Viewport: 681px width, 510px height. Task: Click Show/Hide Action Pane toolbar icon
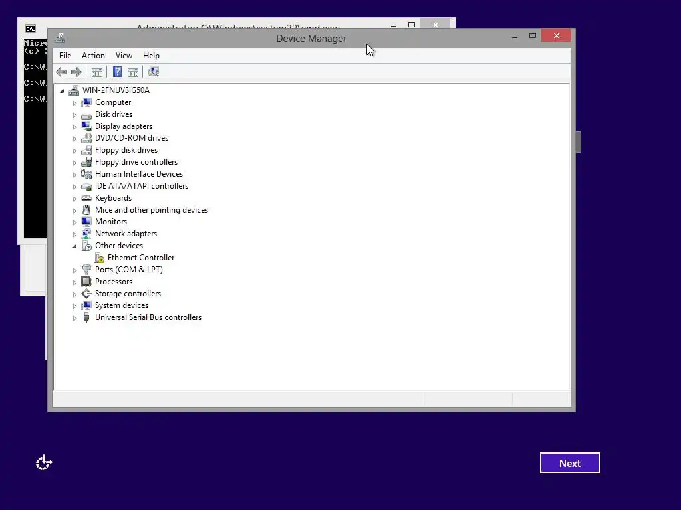pos(133,72)
